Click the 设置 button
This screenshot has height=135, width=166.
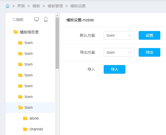pos(149,35)
